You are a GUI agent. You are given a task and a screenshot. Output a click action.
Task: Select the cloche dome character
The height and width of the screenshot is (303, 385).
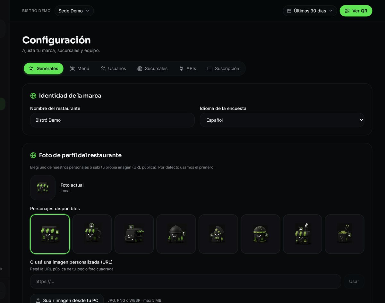tap(176, 234)
